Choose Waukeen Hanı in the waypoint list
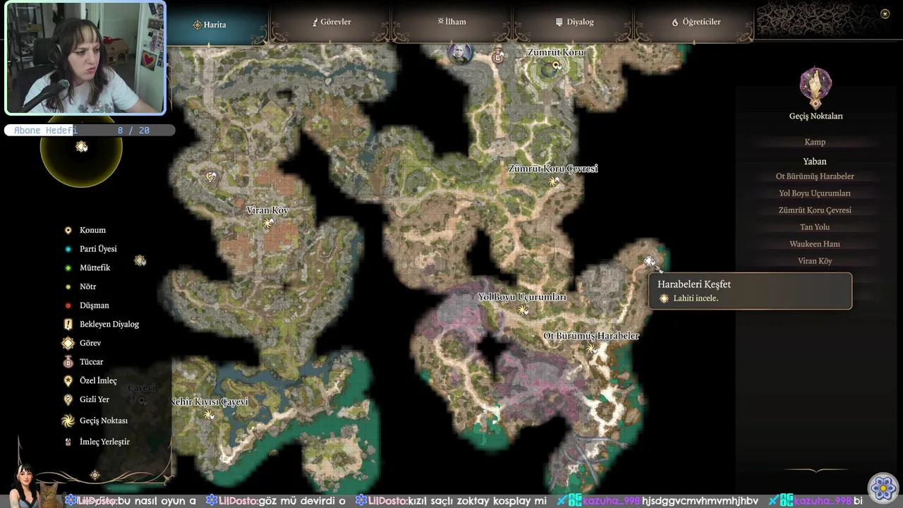 pos(815,244)
